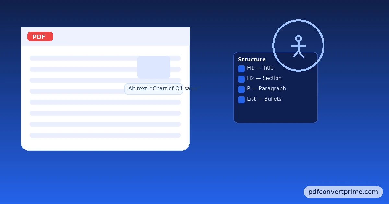389x204 pixels.
Task: Click the P paragraph tag icon
Action: [x=241, y=89]
